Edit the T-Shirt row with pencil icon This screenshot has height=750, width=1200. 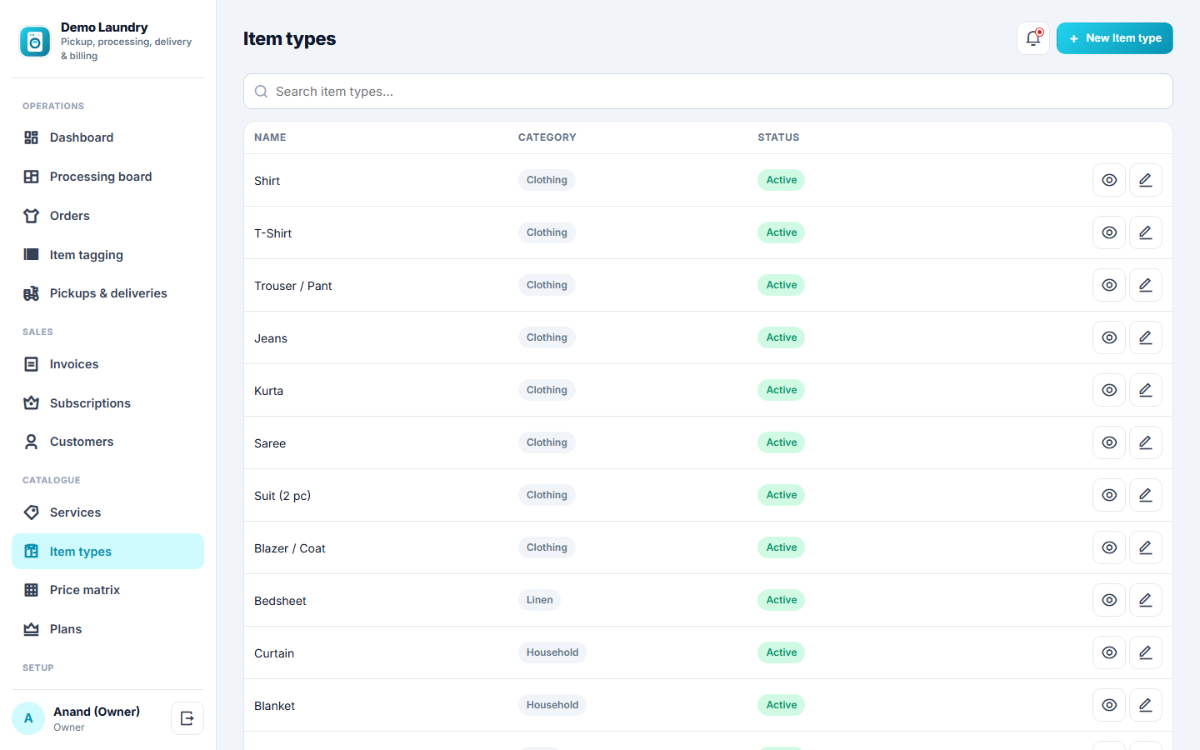click(1146, 232)
